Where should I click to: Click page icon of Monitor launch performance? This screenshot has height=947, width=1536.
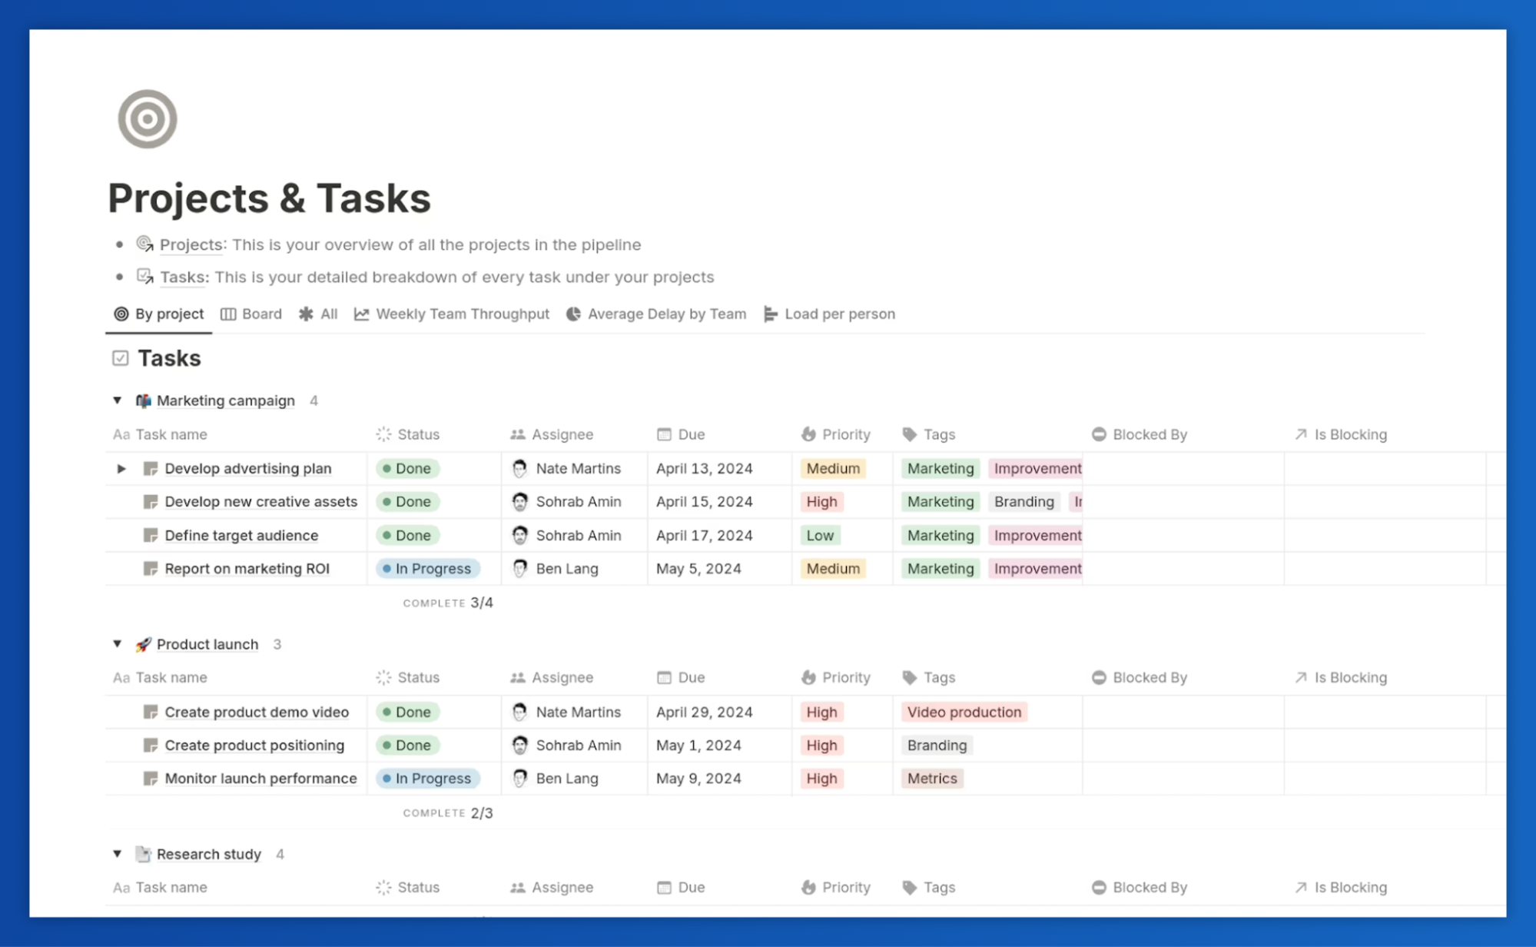[x=151, y=778]
